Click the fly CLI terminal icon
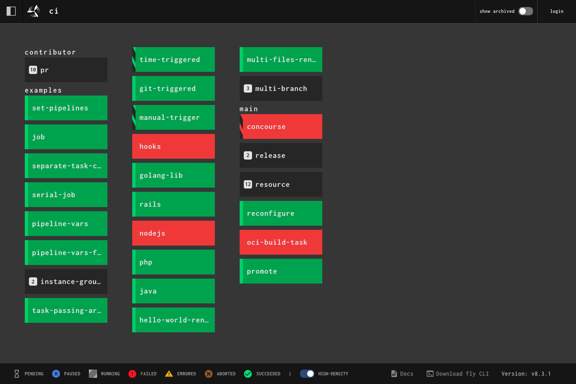This screenshot has height=384, width=576. [430, 374]
